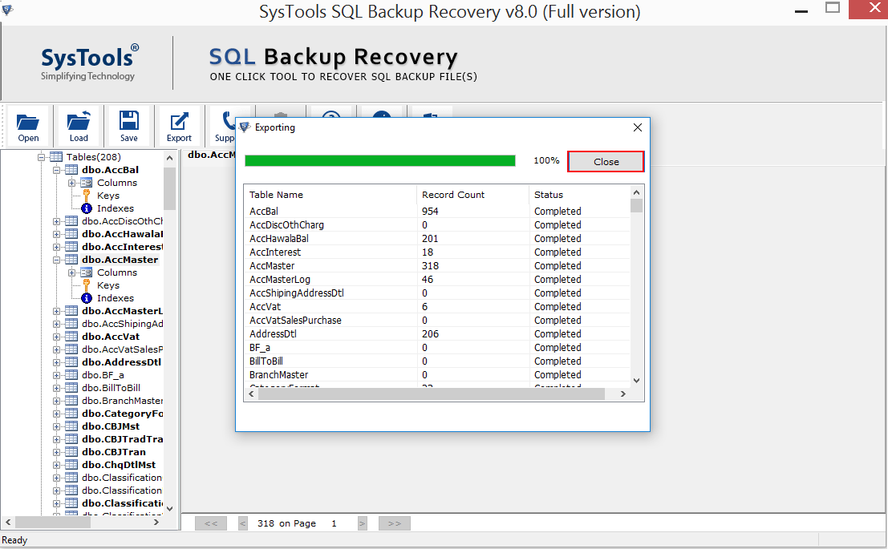Image resolution: width=888 pixels, height=549 pixels.
Task: Collapse the dbo.AccBal table node
Action: click(x=56, y=170)
